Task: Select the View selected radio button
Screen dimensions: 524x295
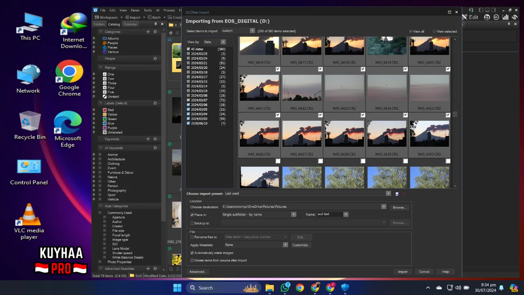Action: click(434, 32)
